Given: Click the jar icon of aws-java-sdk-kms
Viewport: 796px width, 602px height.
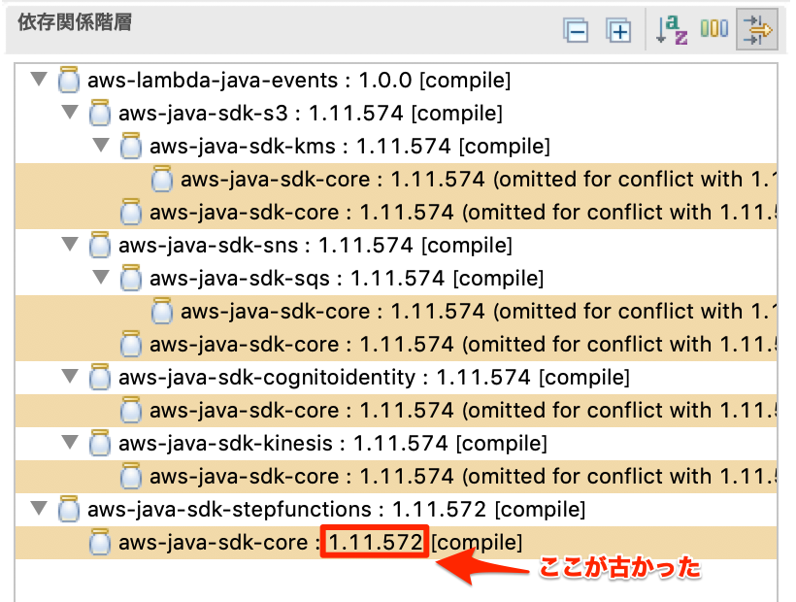Looking at the screenshot, I should pos(130,146).
